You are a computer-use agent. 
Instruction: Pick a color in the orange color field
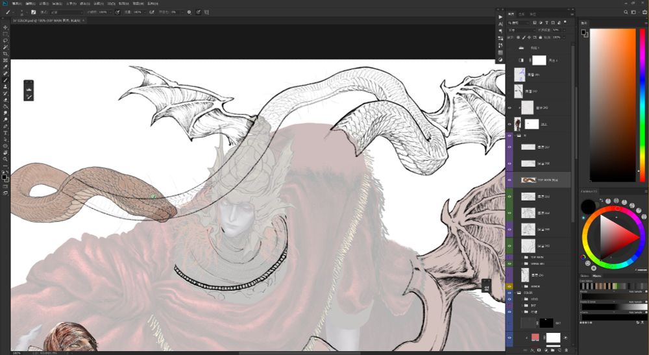[613, 105]
